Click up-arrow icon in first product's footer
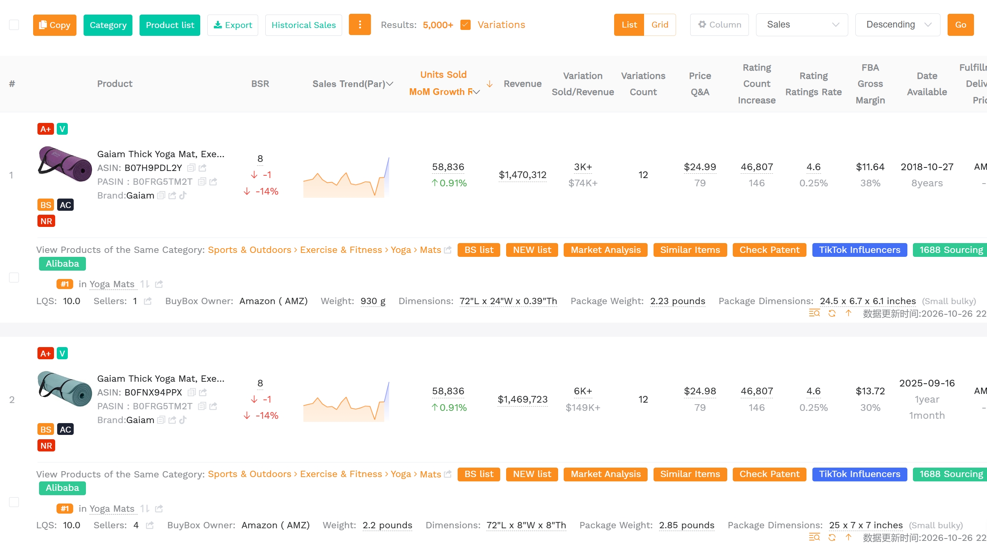Viewport: 987px width, 546px height. click(849, 313)
